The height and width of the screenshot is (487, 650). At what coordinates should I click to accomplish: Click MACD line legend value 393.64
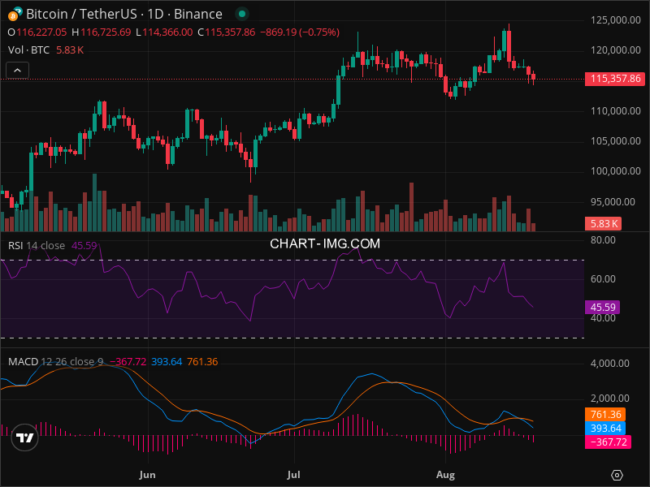[167, 361]
